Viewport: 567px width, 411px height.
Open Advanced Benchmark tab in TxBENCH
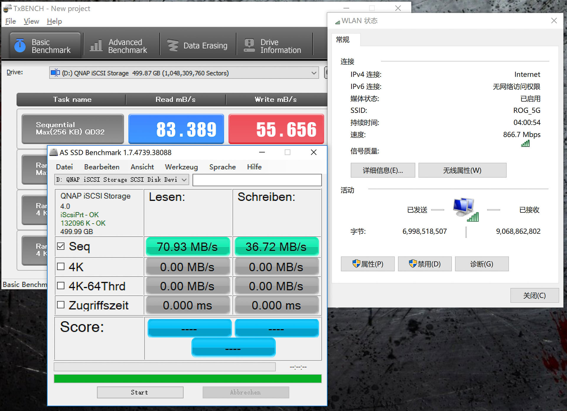[121, 46]
